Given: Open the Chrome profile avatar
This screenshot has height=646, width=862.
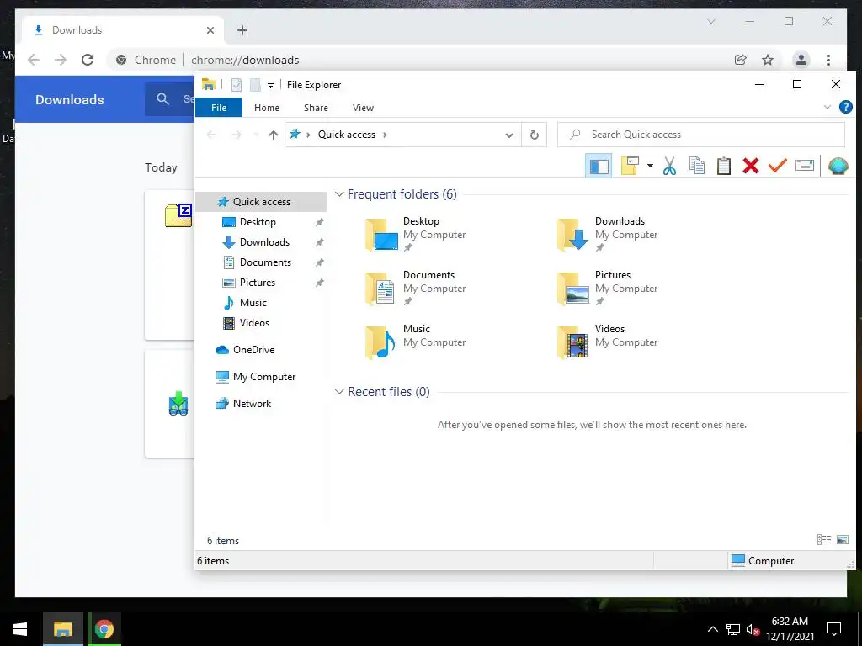Looking at the screenshot, I should pos(801,60).
